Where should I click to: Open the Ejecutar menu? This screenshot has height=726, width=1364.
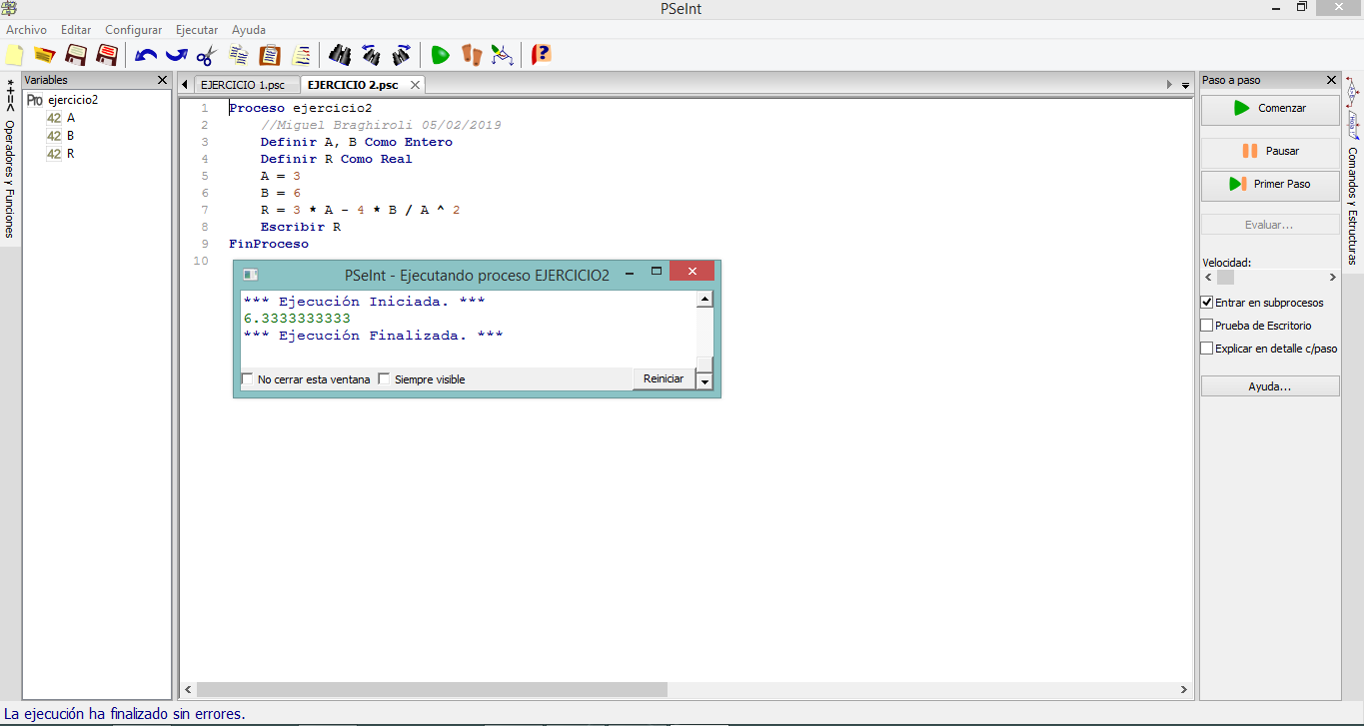[196, 30]
